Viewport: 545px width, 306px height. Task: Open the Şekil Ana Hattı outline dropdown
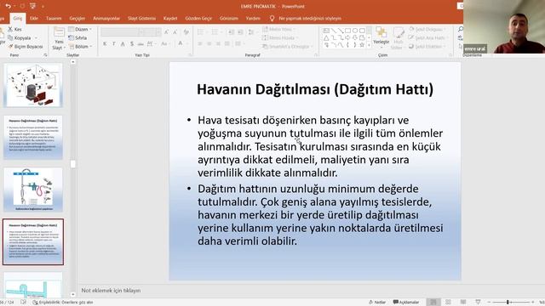[x=428, y=37]
